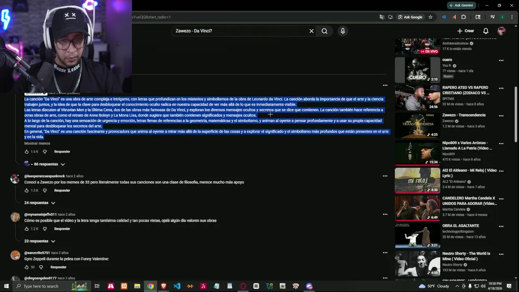Click the Ask Gemini button
Viewport: 519px width, 292px height.
pyautogui.click(x=461, y=5)
